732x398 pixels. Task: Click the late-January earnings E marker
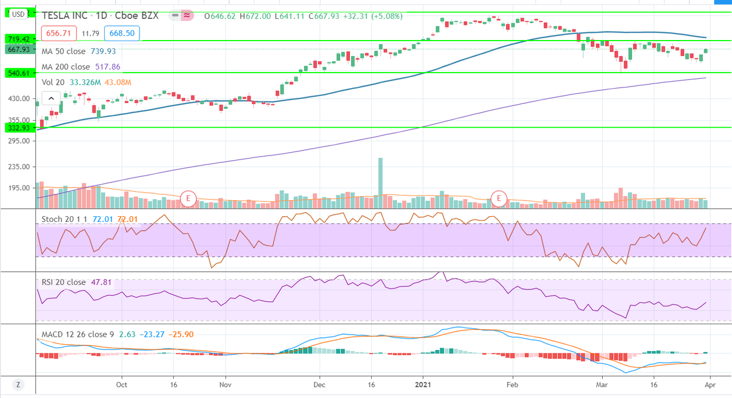point(499,198)
